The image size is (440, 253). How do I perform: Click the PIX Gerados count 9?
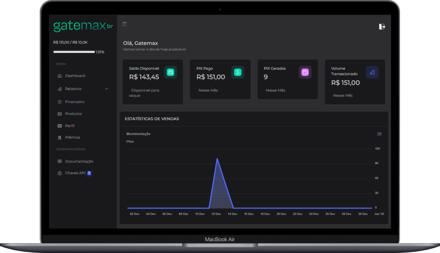tap(266, 77)
